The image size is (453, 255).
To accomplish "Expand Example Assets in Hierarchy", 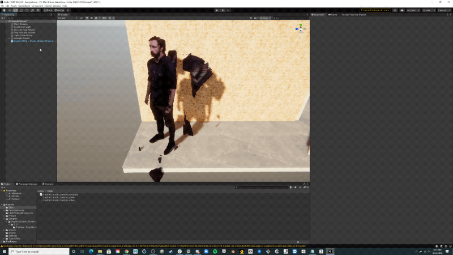I will (x=10, y=38).
